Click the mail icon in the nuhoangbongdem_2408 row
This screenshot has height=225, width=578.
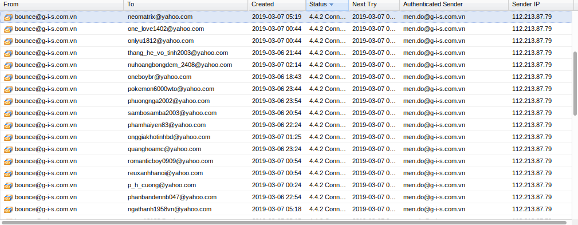(x=8, y=65)
